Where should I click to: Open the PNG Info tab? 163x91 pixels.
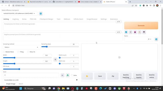tap(33, 19)
